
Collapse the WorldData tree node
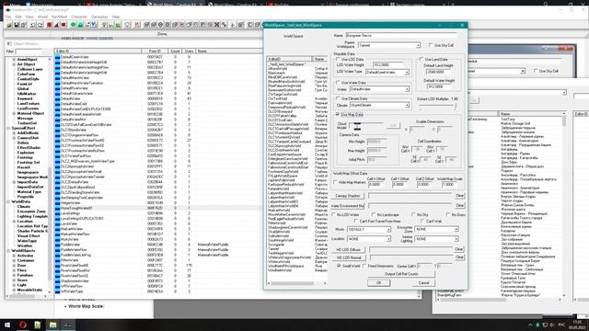click(x=8, y=201)
